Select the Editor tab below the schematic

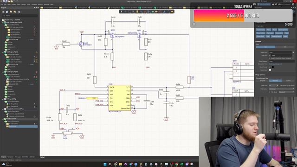(x=42, y=157)
